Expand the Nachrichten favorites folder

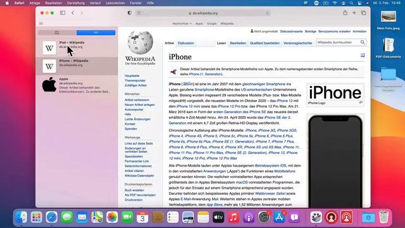(182, 23)
